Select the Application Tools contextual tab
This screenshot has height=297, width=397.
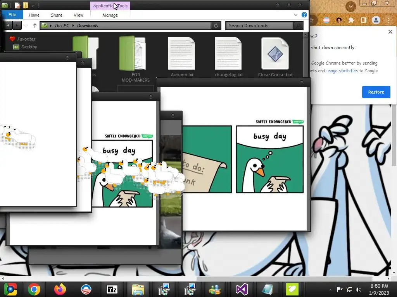tap(110, 5)
